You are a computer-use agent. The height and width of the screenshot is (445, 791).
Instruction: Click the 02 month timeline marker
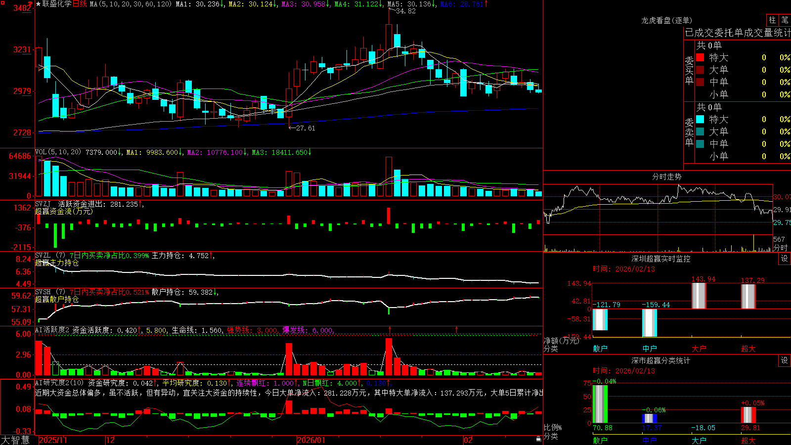[x=468, y=440]
